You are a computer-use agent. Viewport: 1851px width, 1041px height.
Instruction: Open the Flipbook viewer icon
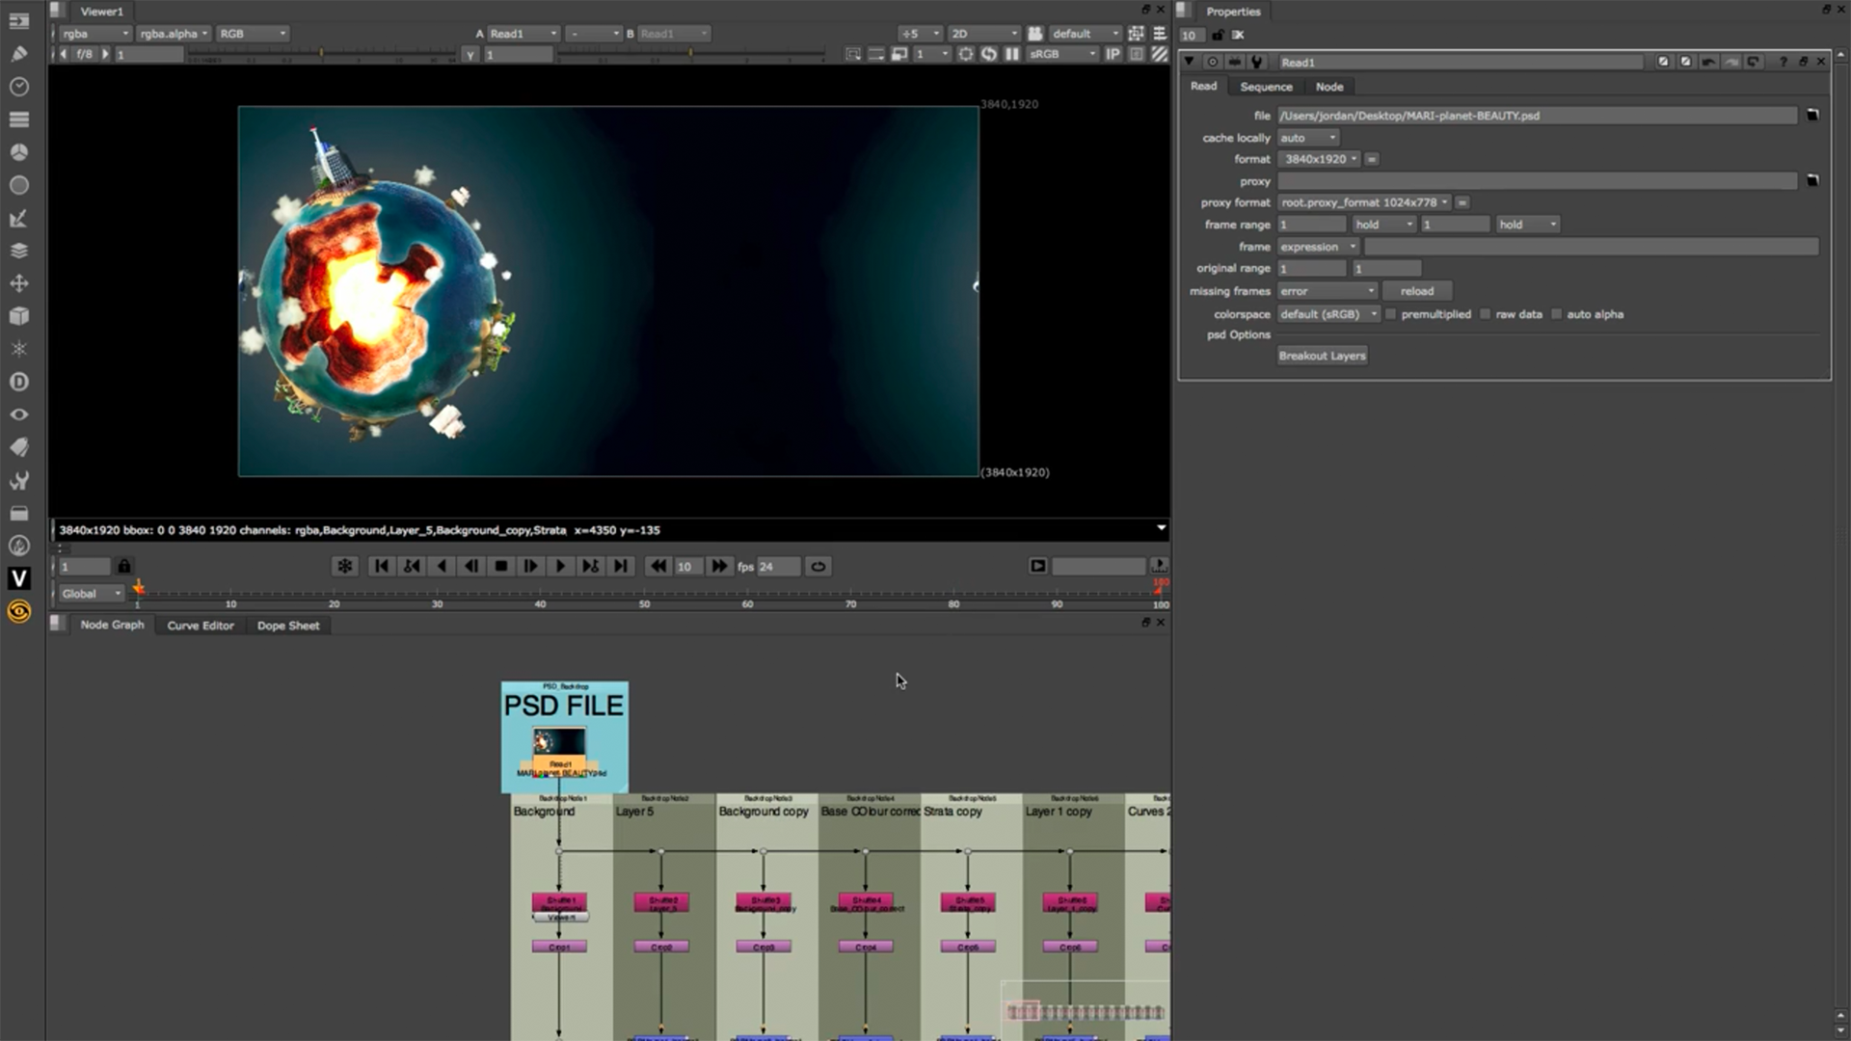click(x=1037, y=567)
